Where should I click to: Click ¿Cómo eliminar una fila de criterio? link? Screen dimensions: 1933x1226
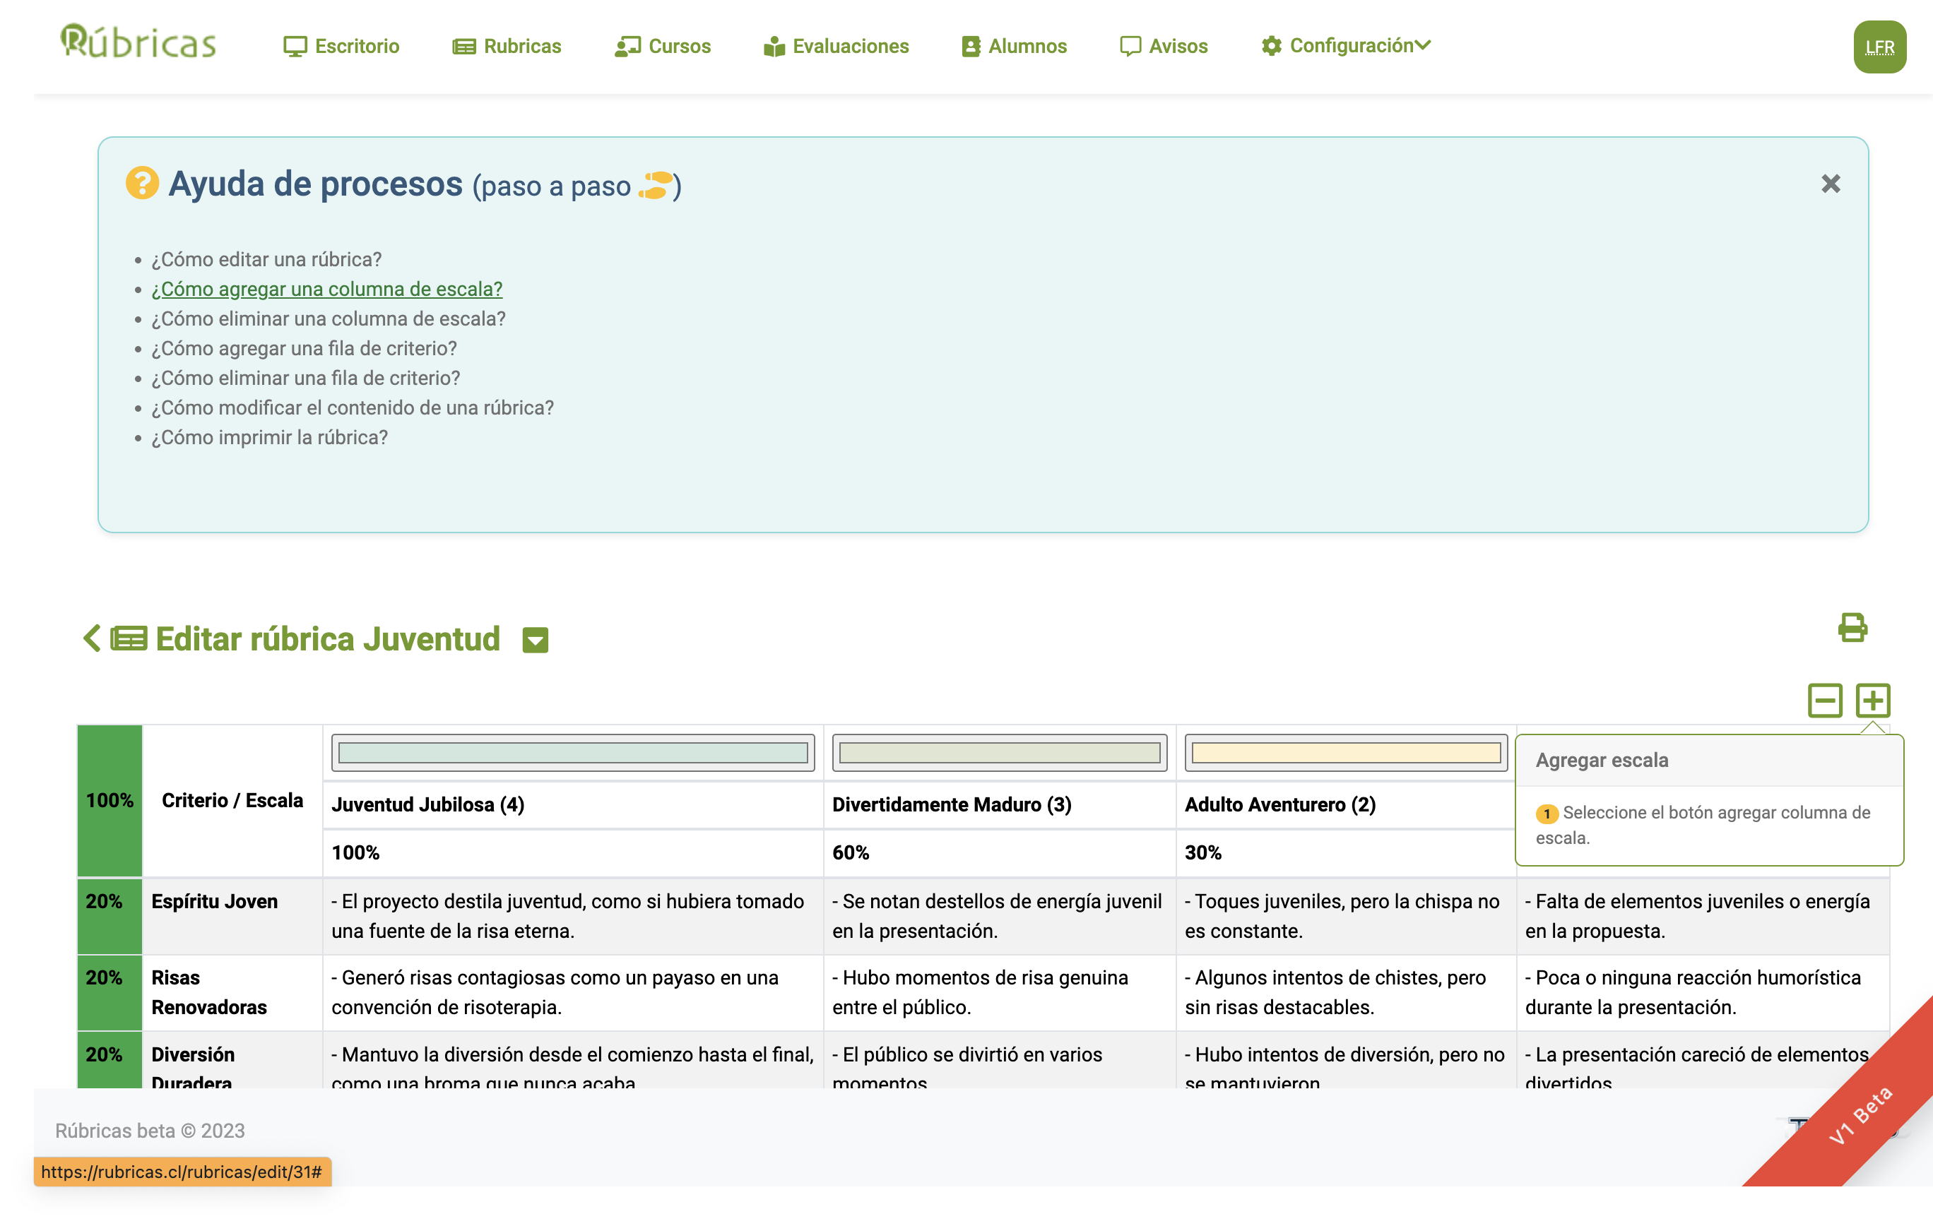click(x=305, y=378)
